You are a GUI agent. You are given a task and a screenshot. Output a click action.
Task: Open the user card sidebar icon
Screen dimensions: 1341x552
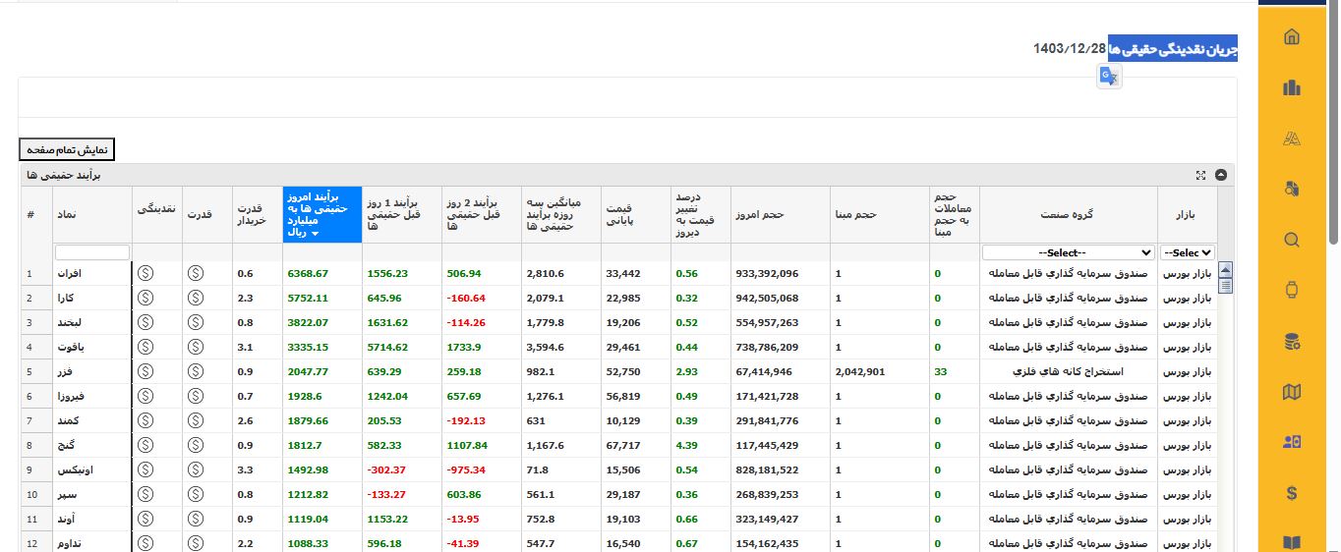pyautogui.click(x=1292, y=442)
